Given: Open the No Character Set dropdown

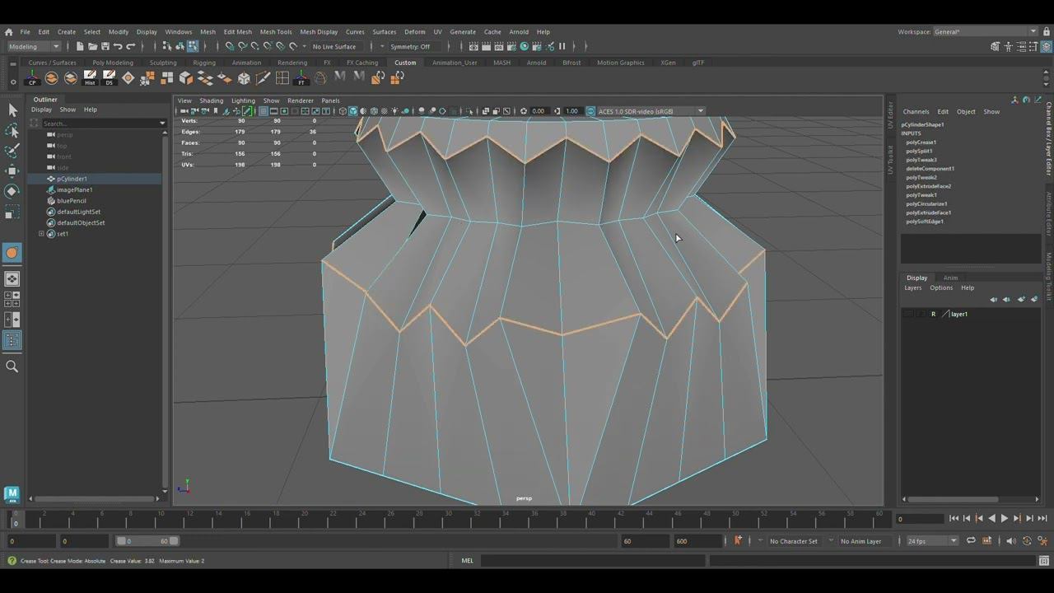Looking at the screenshot, I should (x=794, y=541).
